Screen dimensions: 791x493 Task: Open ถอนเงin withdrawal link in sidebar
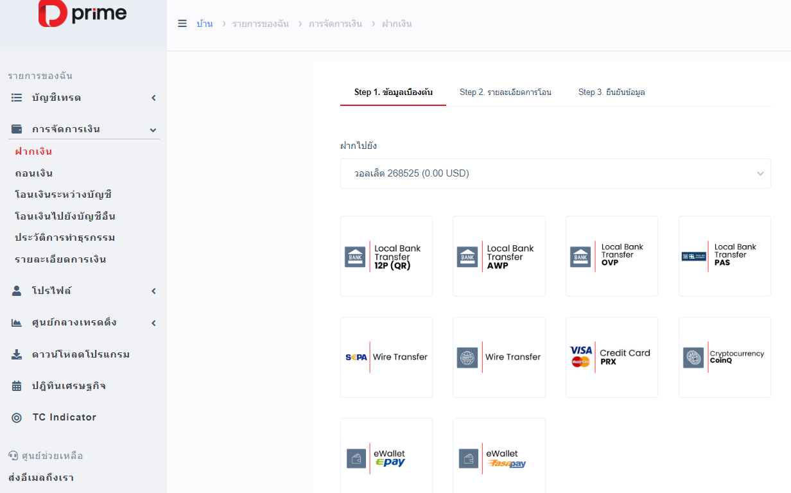pos(34,173)
